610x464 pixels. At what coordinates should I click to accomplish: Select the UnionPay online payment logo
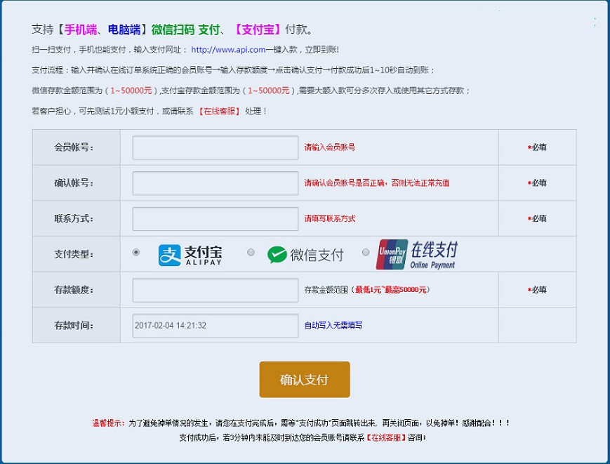point(417,255)
